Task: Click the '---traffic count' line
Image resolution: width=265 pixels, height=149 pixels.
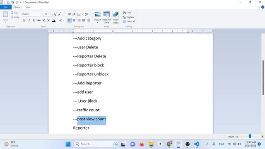Action: coord(86,110)
